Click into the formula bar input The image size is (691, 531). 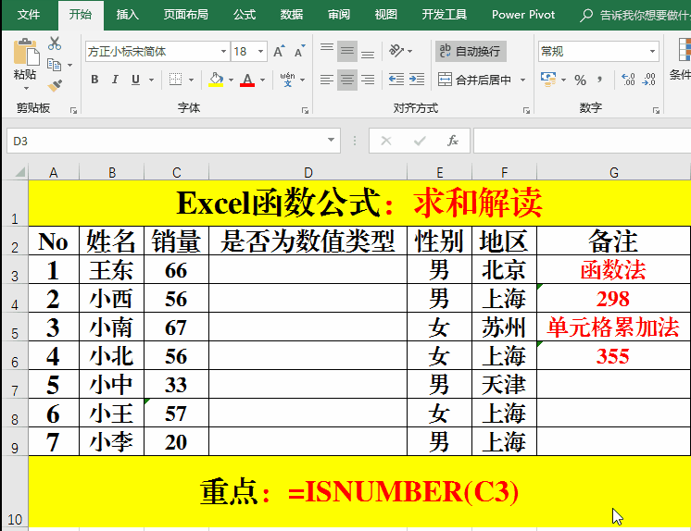pos(582,141)
